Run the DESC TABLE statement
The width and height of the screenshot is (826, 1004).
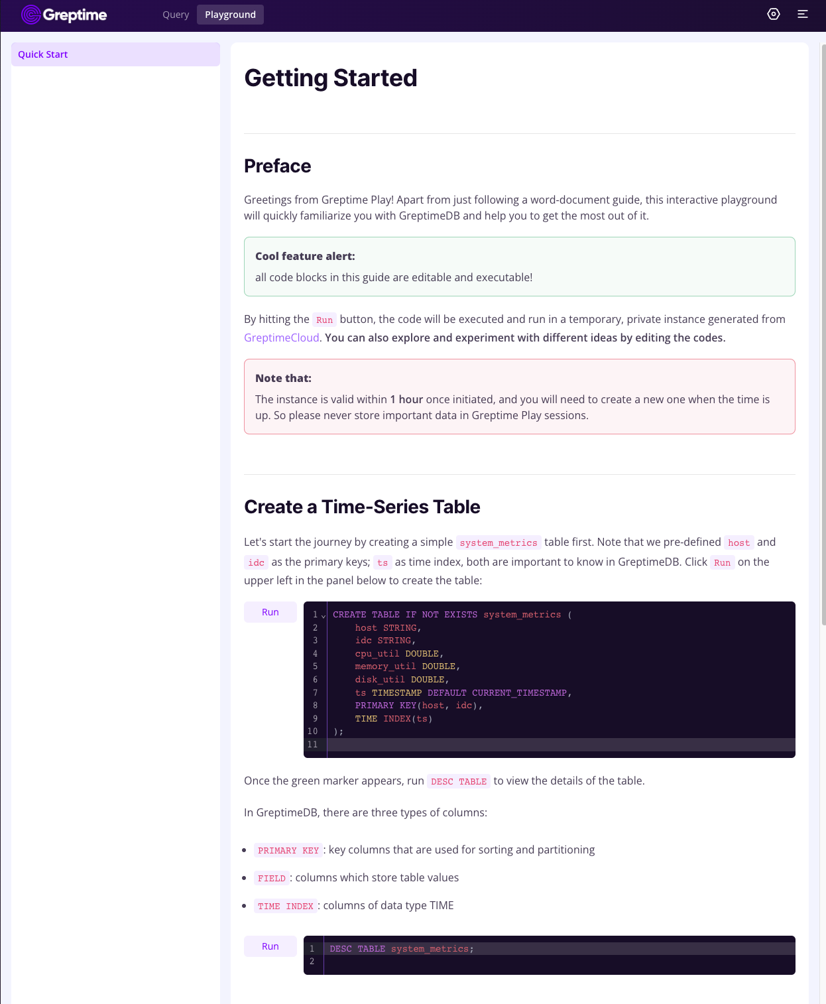270,946
